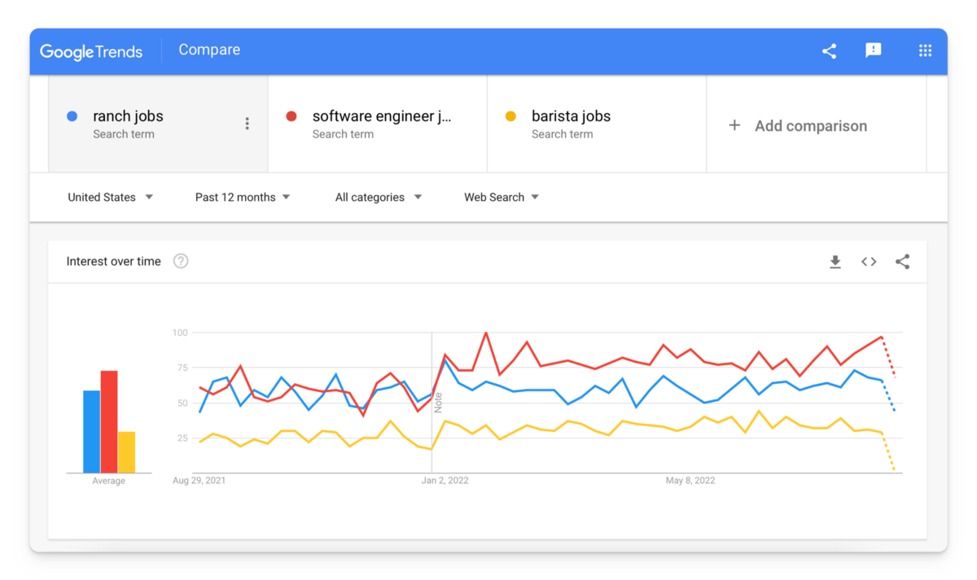Click the Add comparison button

click(817, 124)
